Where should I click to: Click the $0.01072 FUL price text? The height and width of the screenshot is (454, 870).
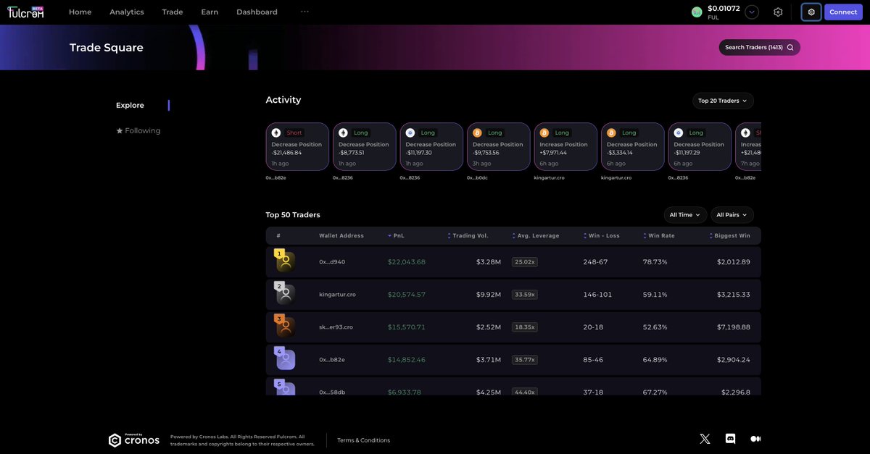coord(724,8)
